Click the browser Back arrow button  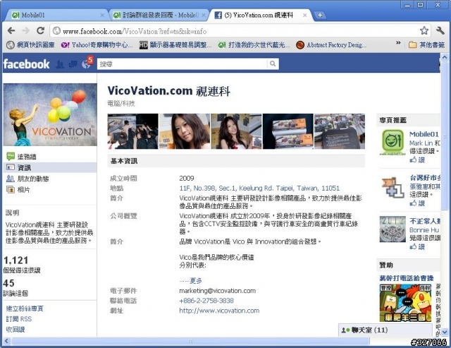pyautogui.click(x=11, y=30)
